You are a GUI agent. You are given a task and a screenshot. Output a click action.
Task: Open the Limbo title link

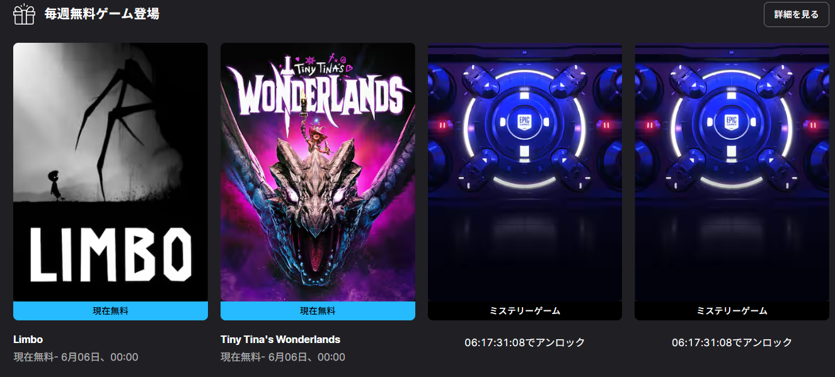click(x=28, y=339)
